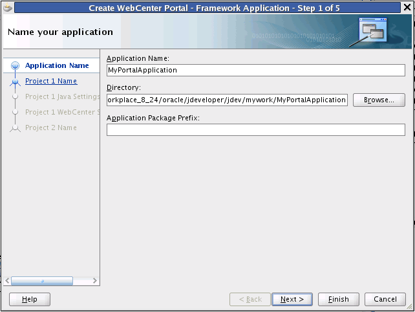Click the right scroll arrow in steps panel
415x312 pixels.
(x=95, y=281)
